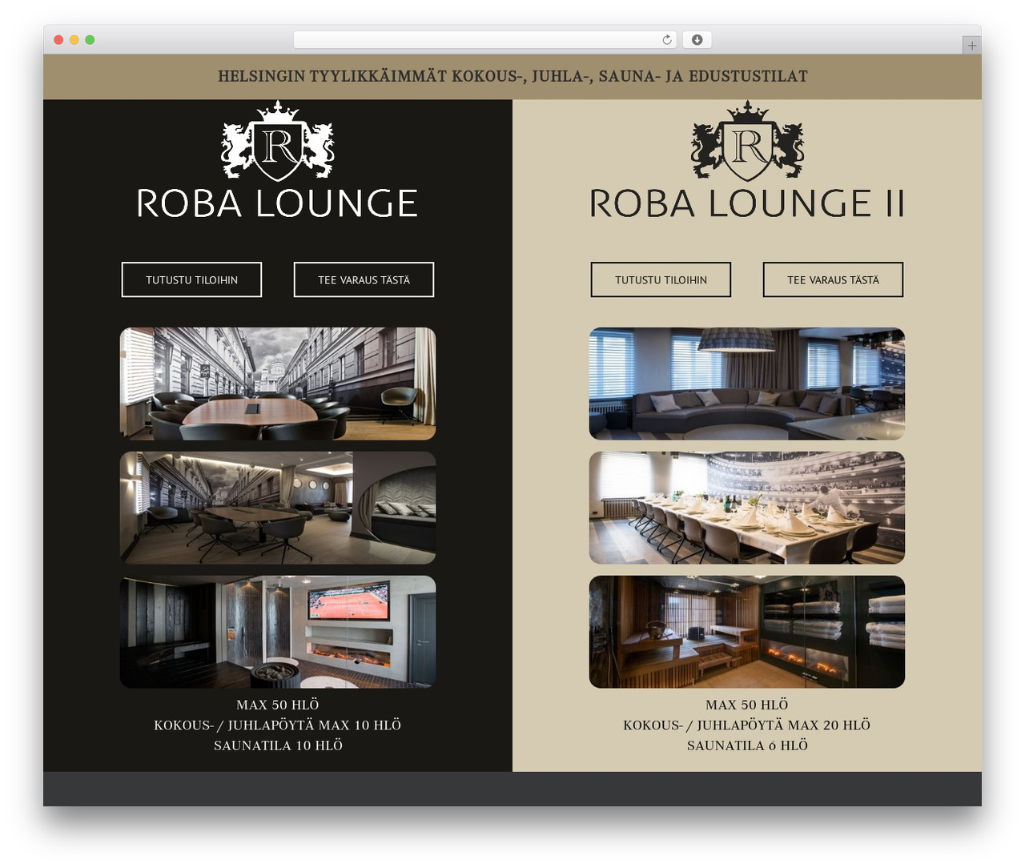Screen dimensions: 1025x868
Task: Open the browser downloads button
Action: click(x=697, y=40)
